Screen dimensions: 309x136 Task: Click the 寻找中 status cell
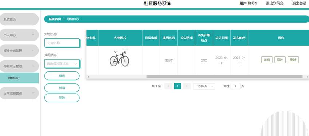pyautogui.click(x=169, y=61)
